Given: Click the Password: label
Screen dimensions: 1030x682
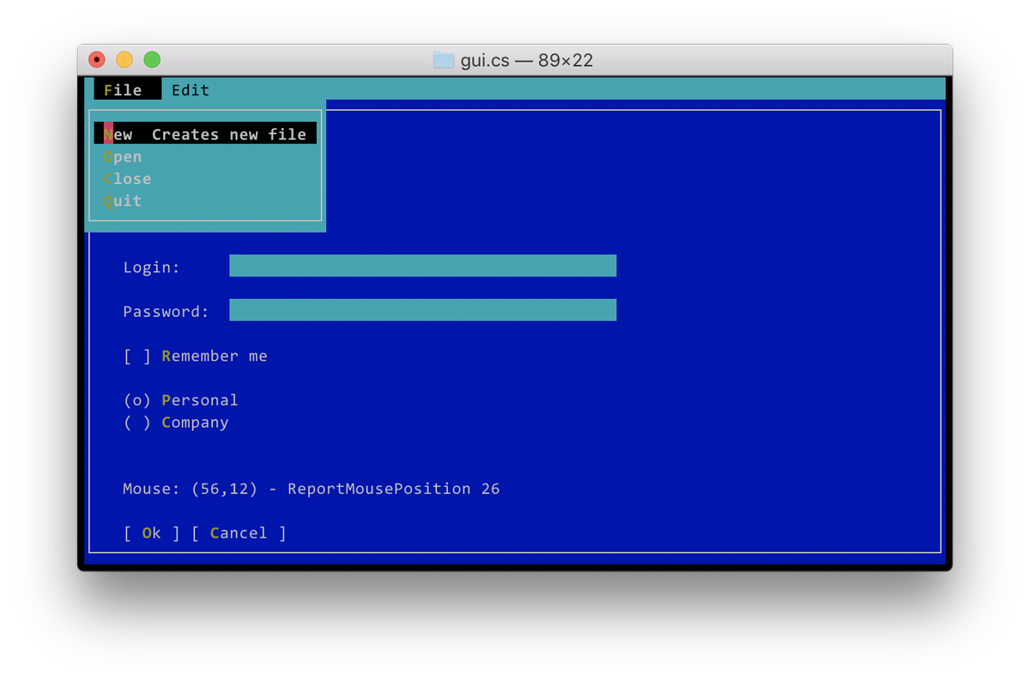Looking at the screenshot, I should [x=167, y=312].
